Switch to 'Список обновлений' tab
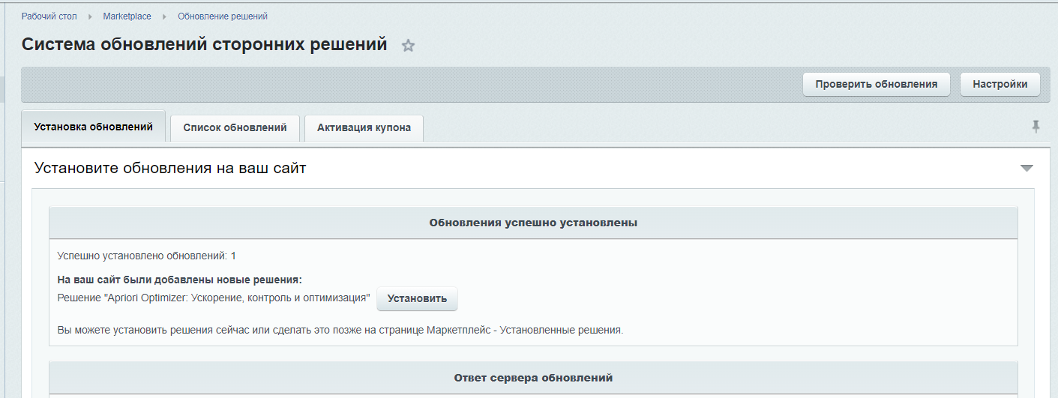1058x398 pixels. click(235, 127)
